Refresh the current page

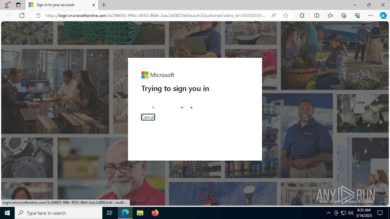coord(22,16)
